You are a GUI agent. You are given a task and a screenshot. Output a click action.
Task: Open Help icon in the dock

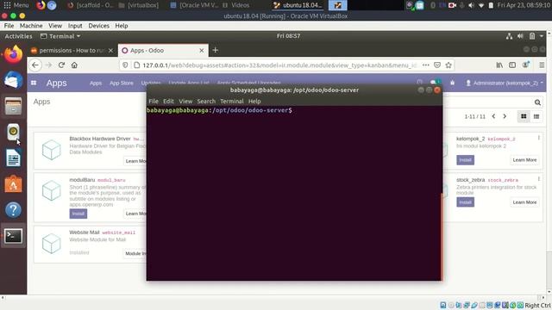point(14,210)
